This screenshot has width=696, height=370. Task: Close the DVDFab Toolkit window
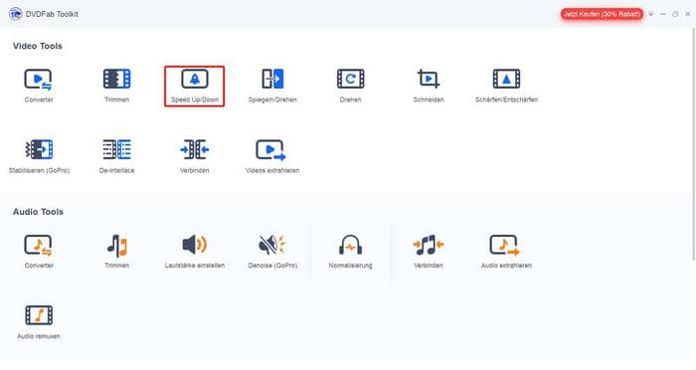(688, 14)
